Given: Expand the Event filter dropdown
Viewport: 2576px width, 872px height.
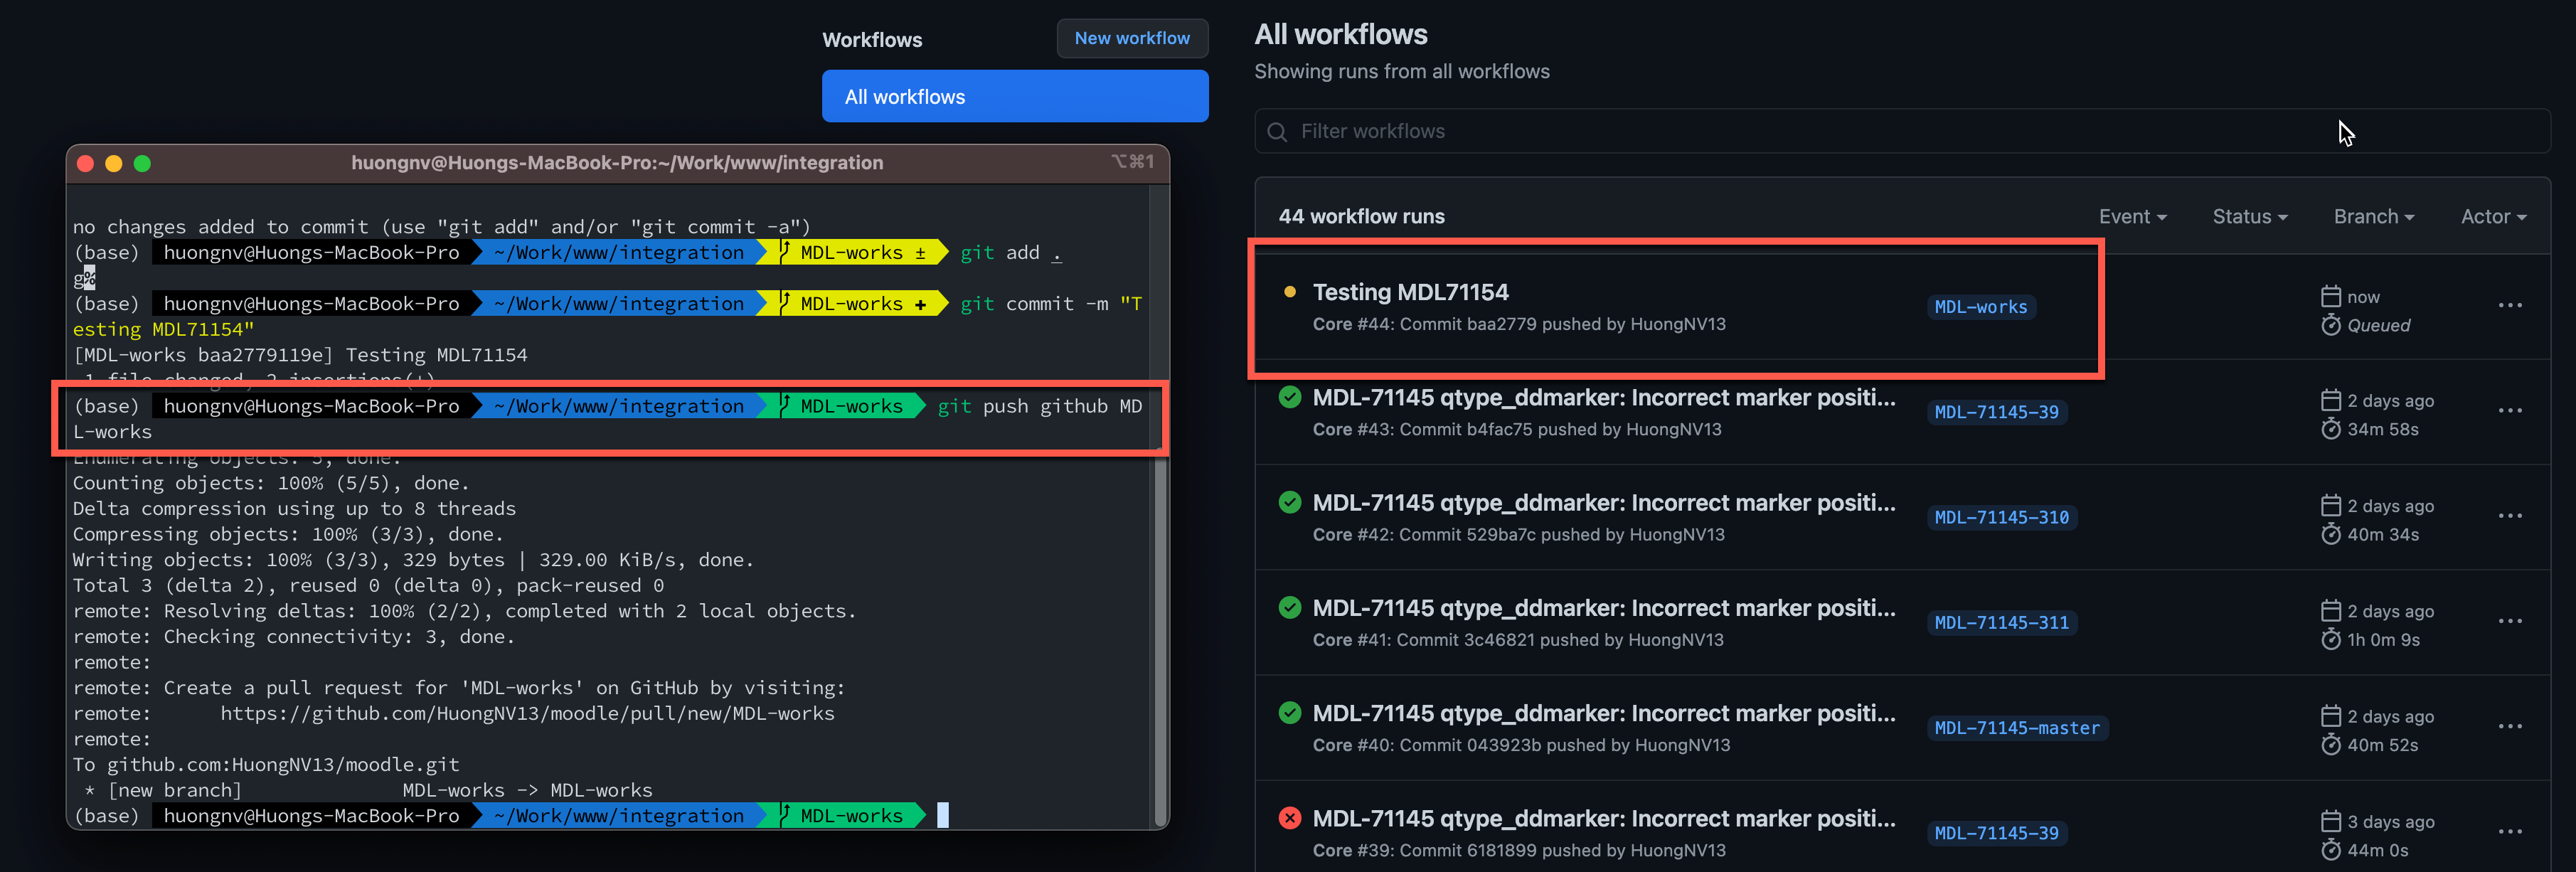Looking at the screenshot, I should (2132, 216).
